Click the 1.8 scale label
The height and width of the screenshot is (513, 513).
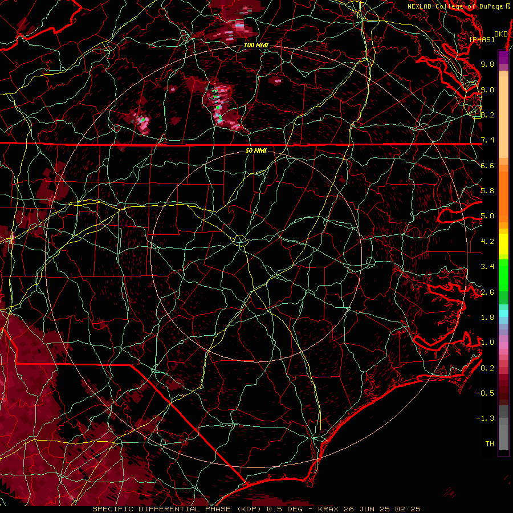(487, 317)
